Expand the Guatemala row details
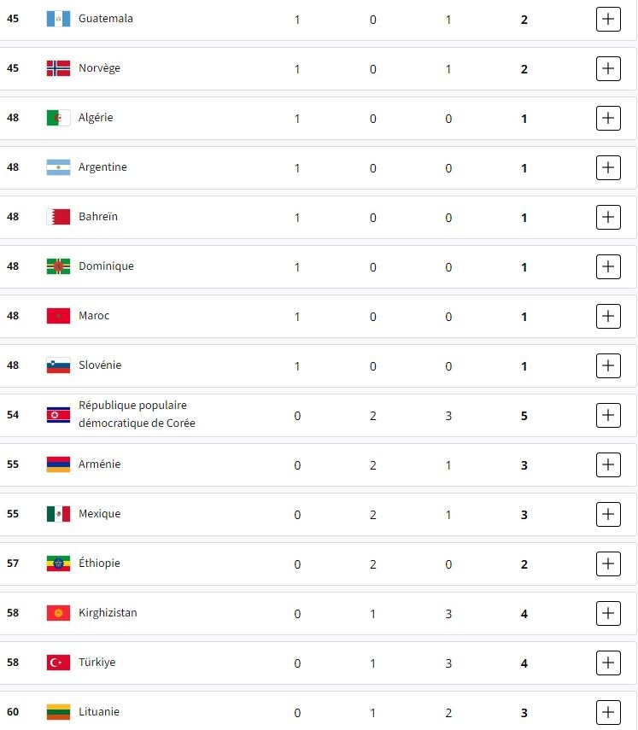Image resolution: width=638 pixels, height=730 pixels. [x=608, y=19]
